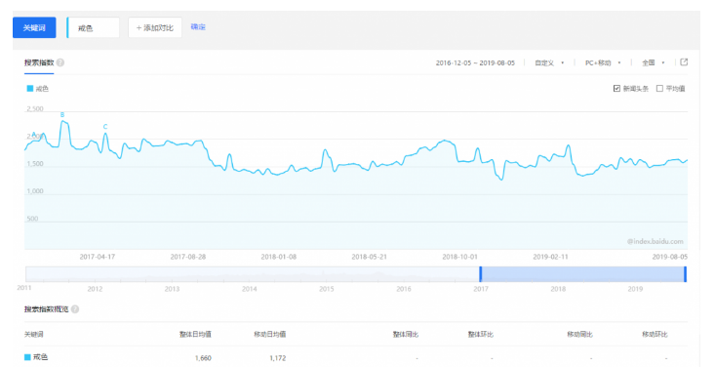The width and height of the screenshot is (715, 367).
Task: Enable the 平均值 checkbox
Action: tap(659, 89)
